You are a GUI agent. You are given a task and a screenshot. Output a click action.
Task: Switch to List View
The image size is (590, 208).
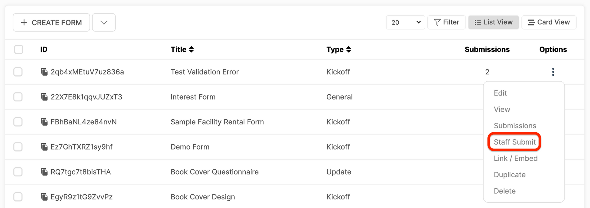point(494,22)
